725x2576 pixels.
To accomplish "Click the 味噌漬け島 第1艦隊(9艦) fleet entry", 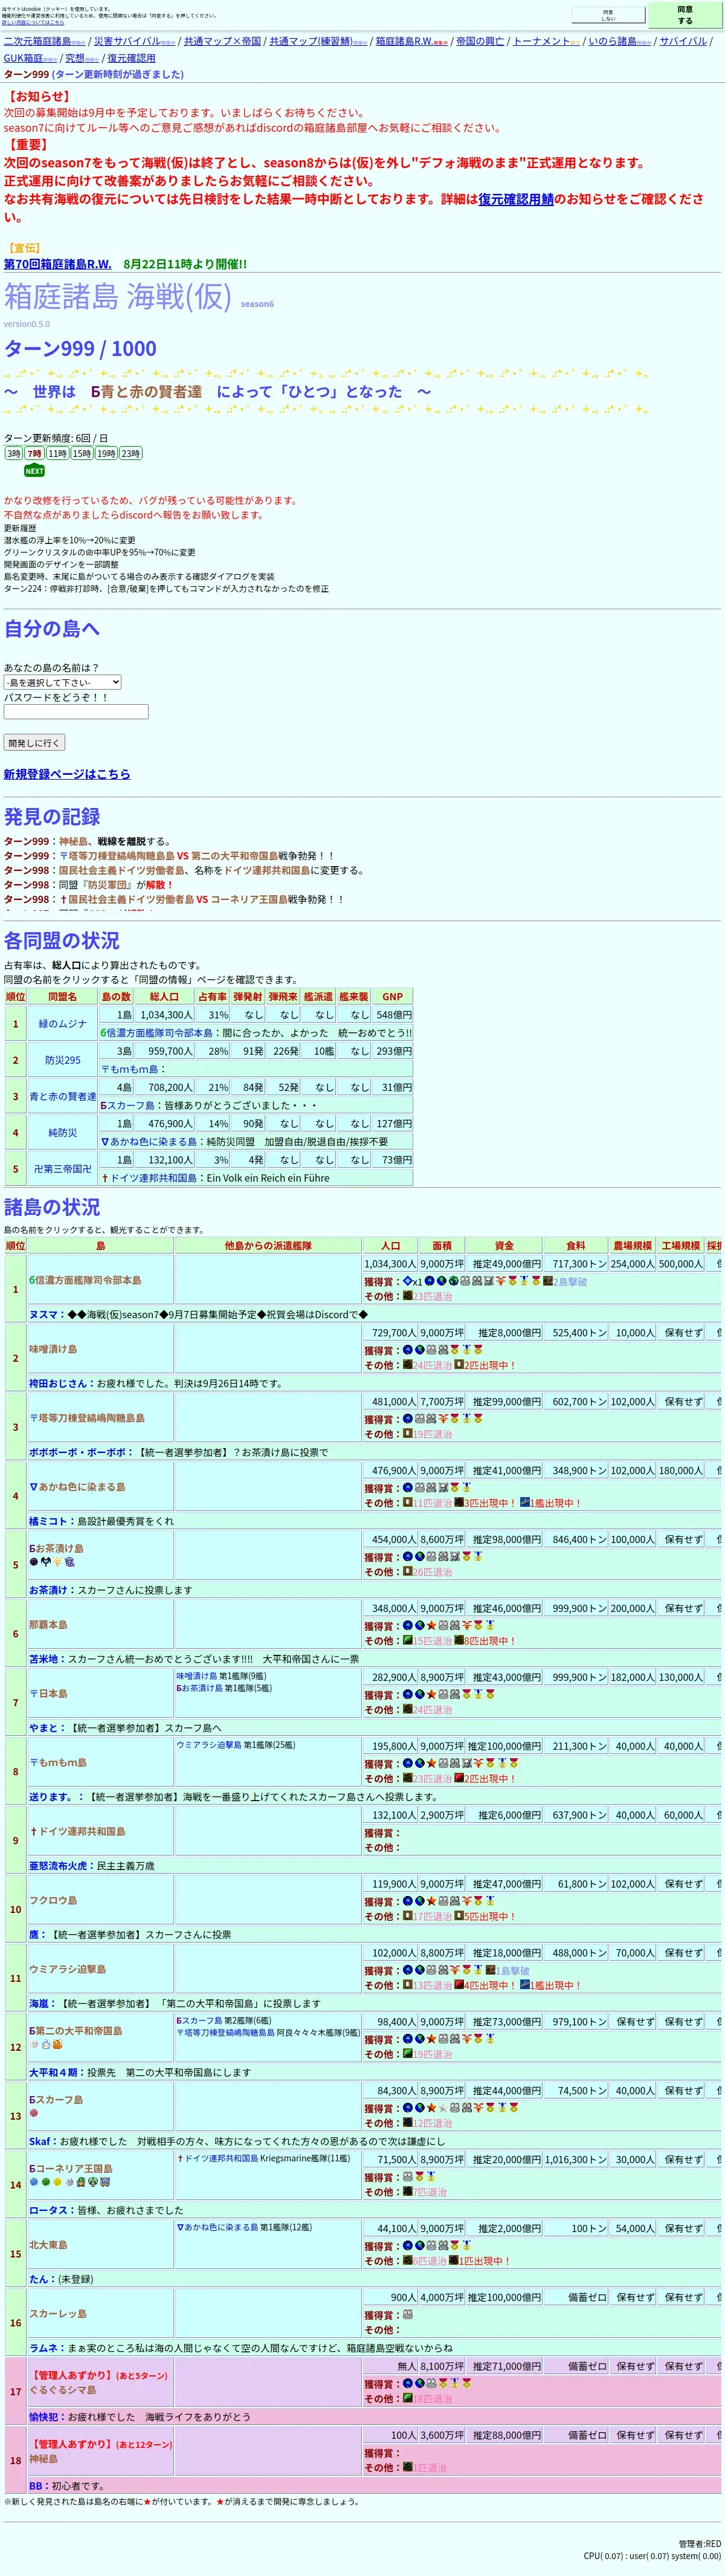I will click(x=221, y=1676).
